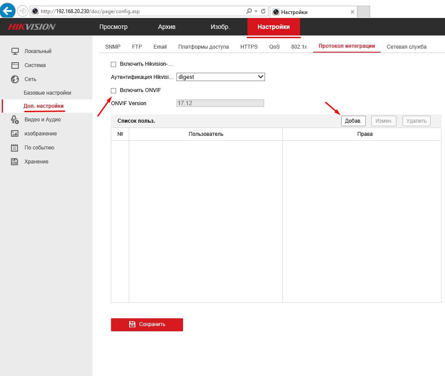Toggle the Включить Hikvision checkbox

pos(113,64)
